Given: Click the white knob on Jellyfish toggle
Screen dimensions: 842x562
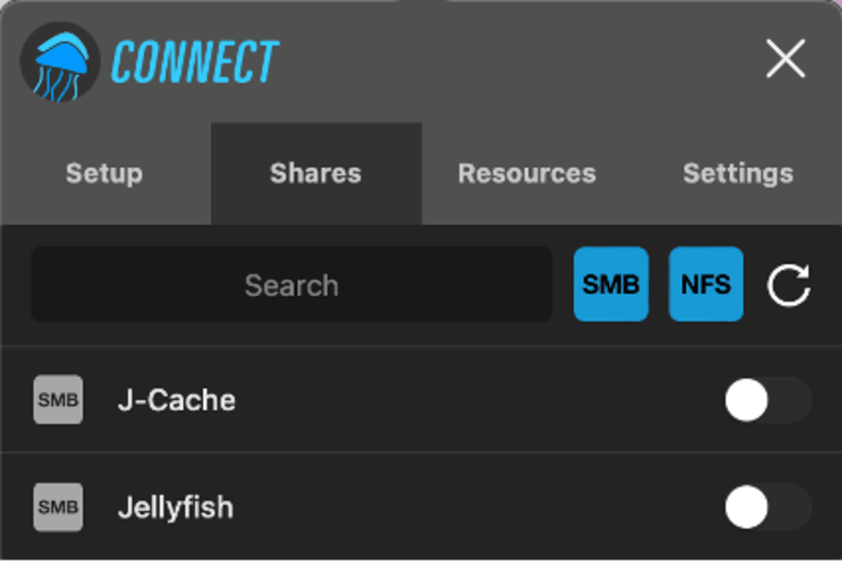Looking at the screenshot, I should click(746, 507).
